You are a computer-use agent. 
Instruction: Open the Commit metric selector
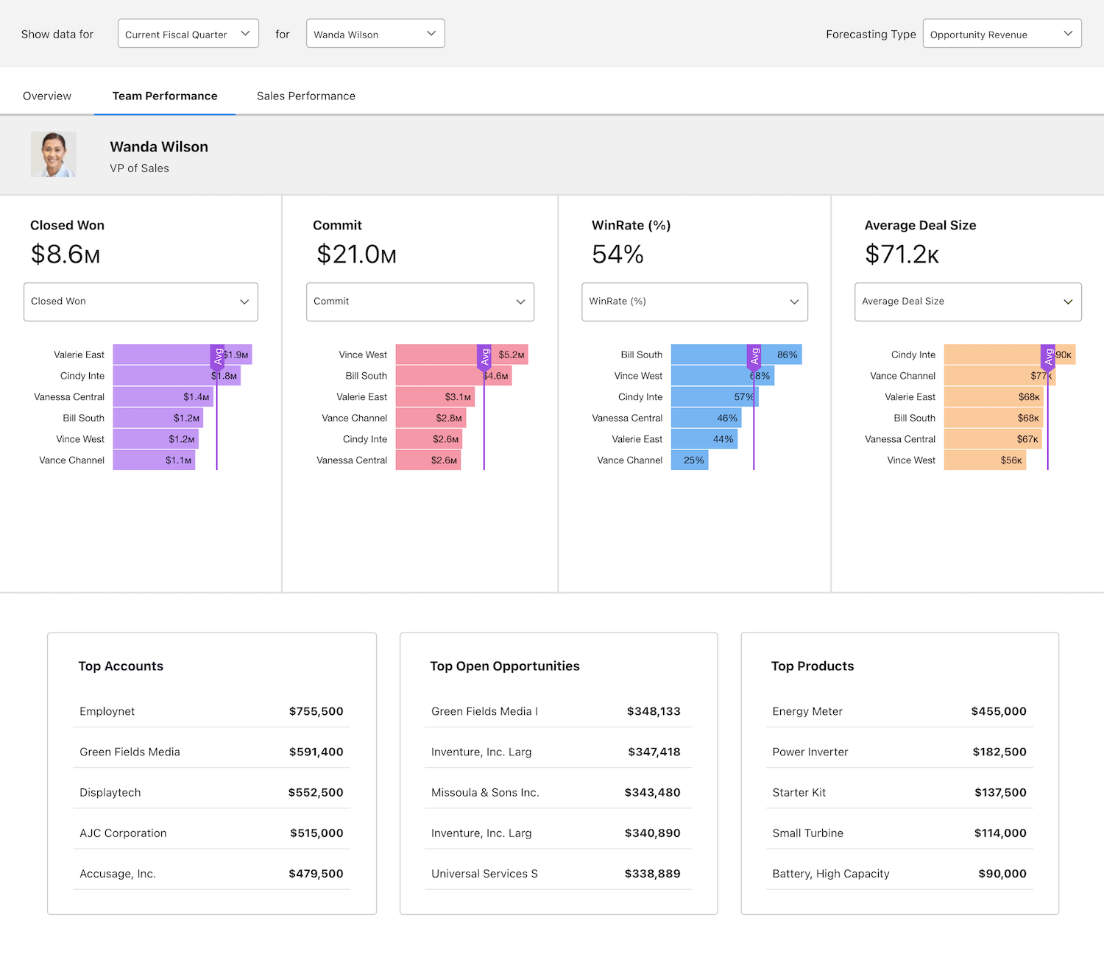[420, 302]
